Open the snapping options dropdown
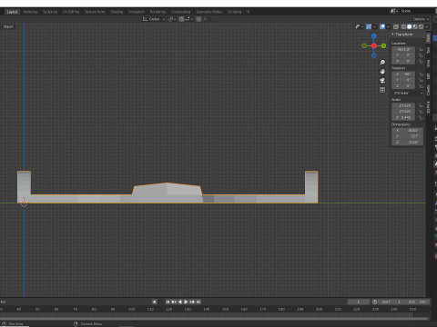 click(188, 19)
